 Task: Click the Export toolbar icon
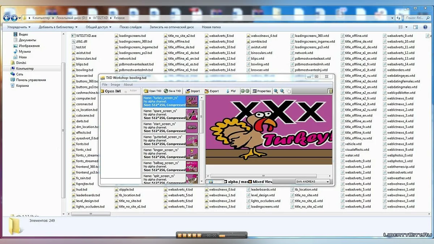[212, 91]
